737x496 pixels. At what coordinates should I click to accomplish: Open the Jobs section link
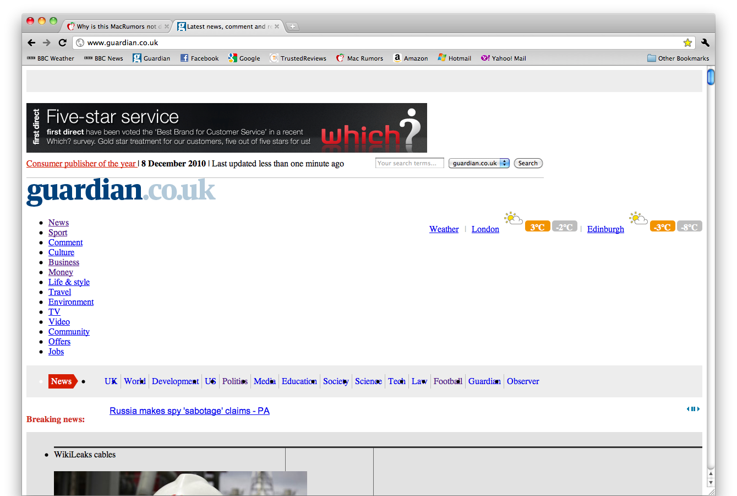[56, 352]
